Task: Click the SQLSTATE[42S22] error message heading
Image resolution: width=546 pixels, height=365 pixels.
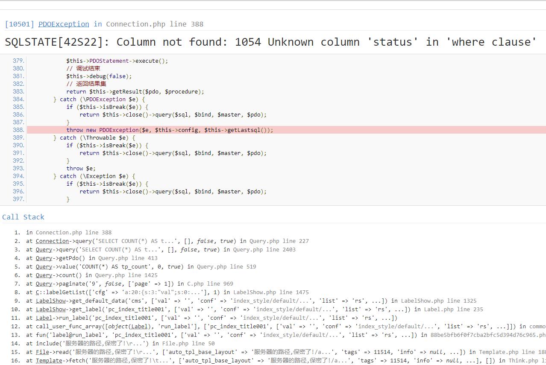Action: [270, 42]
